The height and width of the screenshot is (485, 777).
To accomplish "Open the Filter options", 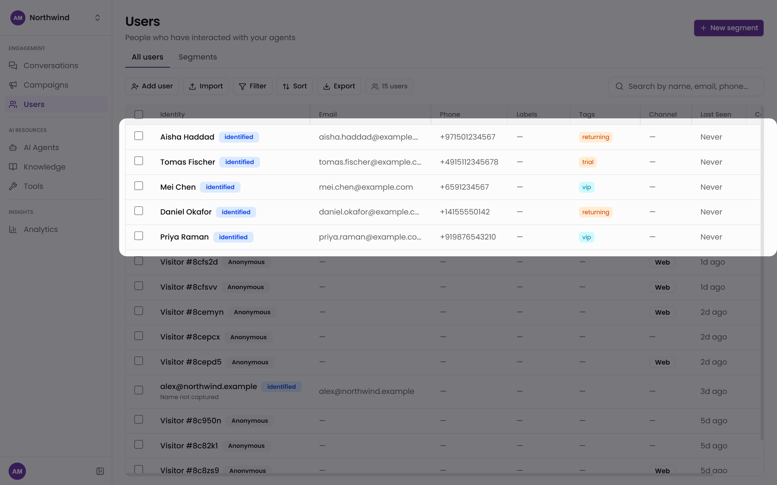I will [x=252, y=86].
